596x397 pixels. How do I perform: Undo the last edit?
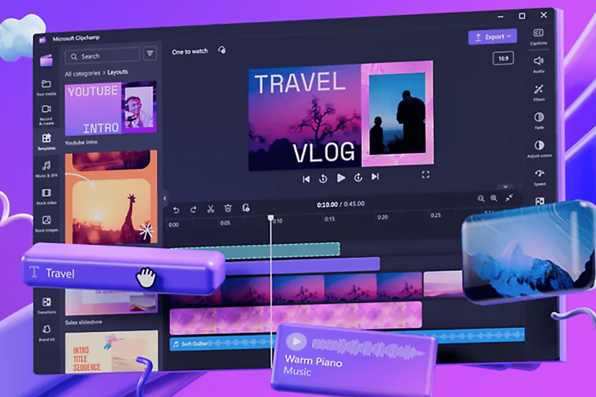click(x=176, y=210)
